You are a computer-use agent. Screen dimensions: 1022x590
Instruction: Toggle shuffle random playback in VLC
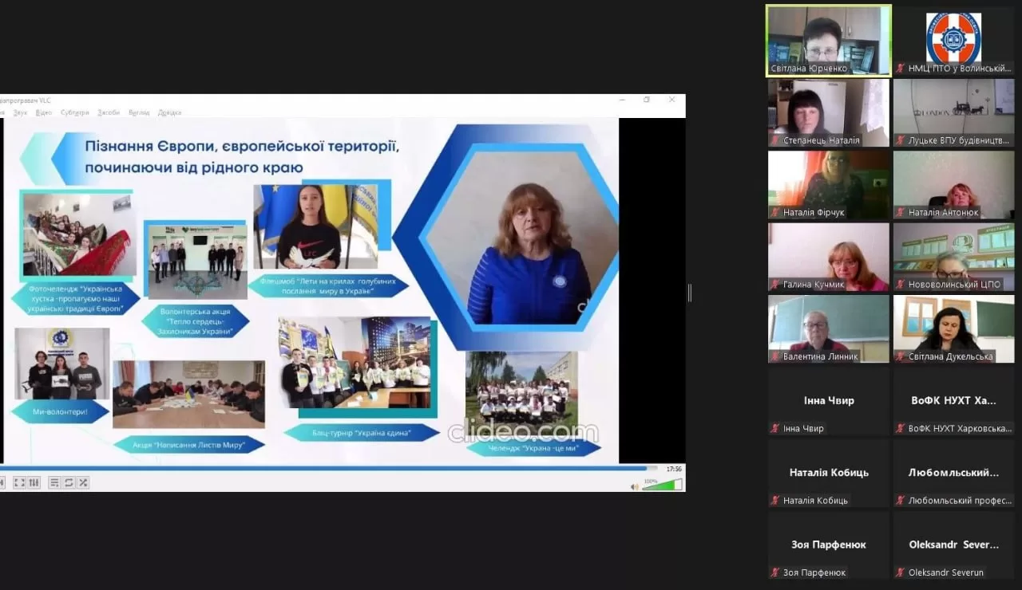[x=83, y=482]
